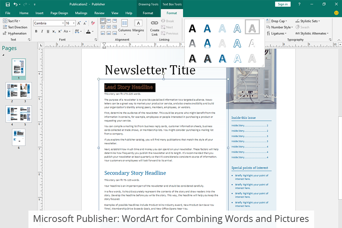
Task: Select Align Center alignment in middle row
Action: click(109, 27)
